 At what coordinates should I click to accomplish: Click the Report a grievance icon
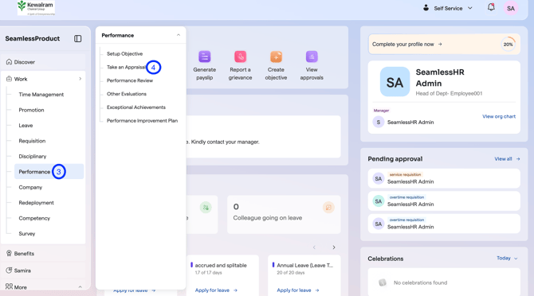click(241, 56)
